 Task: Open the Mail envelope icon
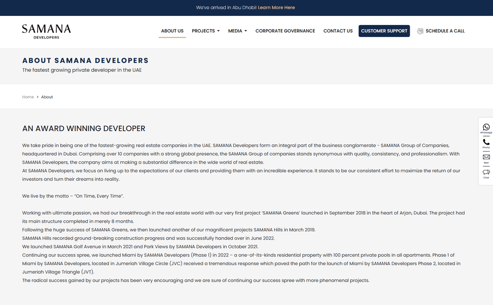(486, 157)
